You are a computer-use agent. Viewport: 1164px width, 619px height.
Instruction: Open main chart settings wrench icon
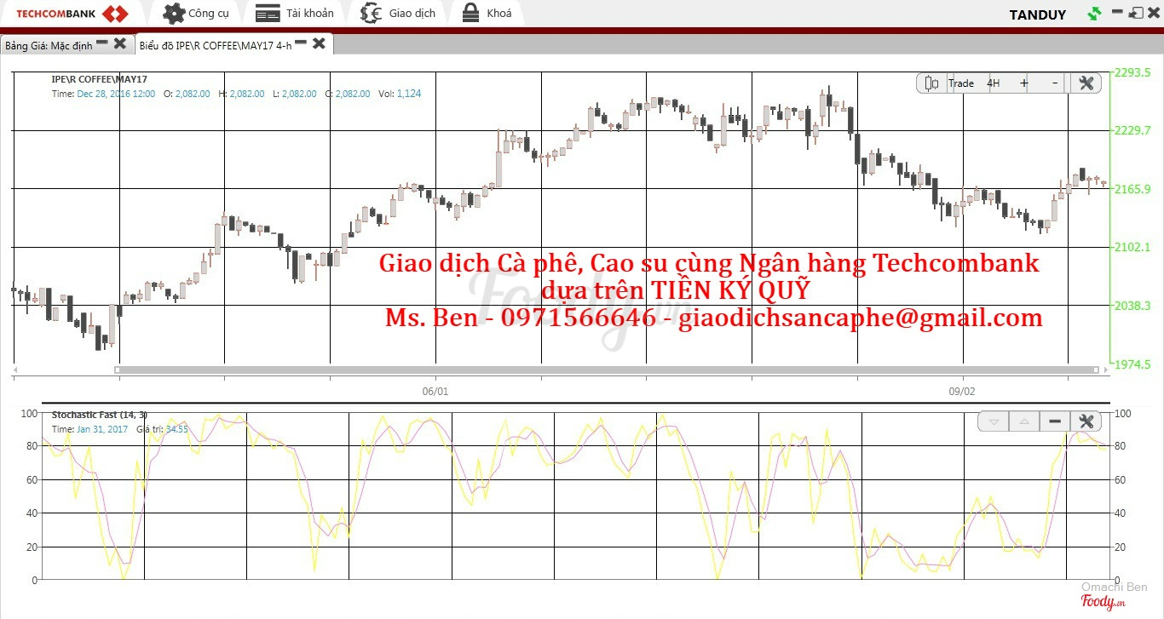click(1086, 83)
